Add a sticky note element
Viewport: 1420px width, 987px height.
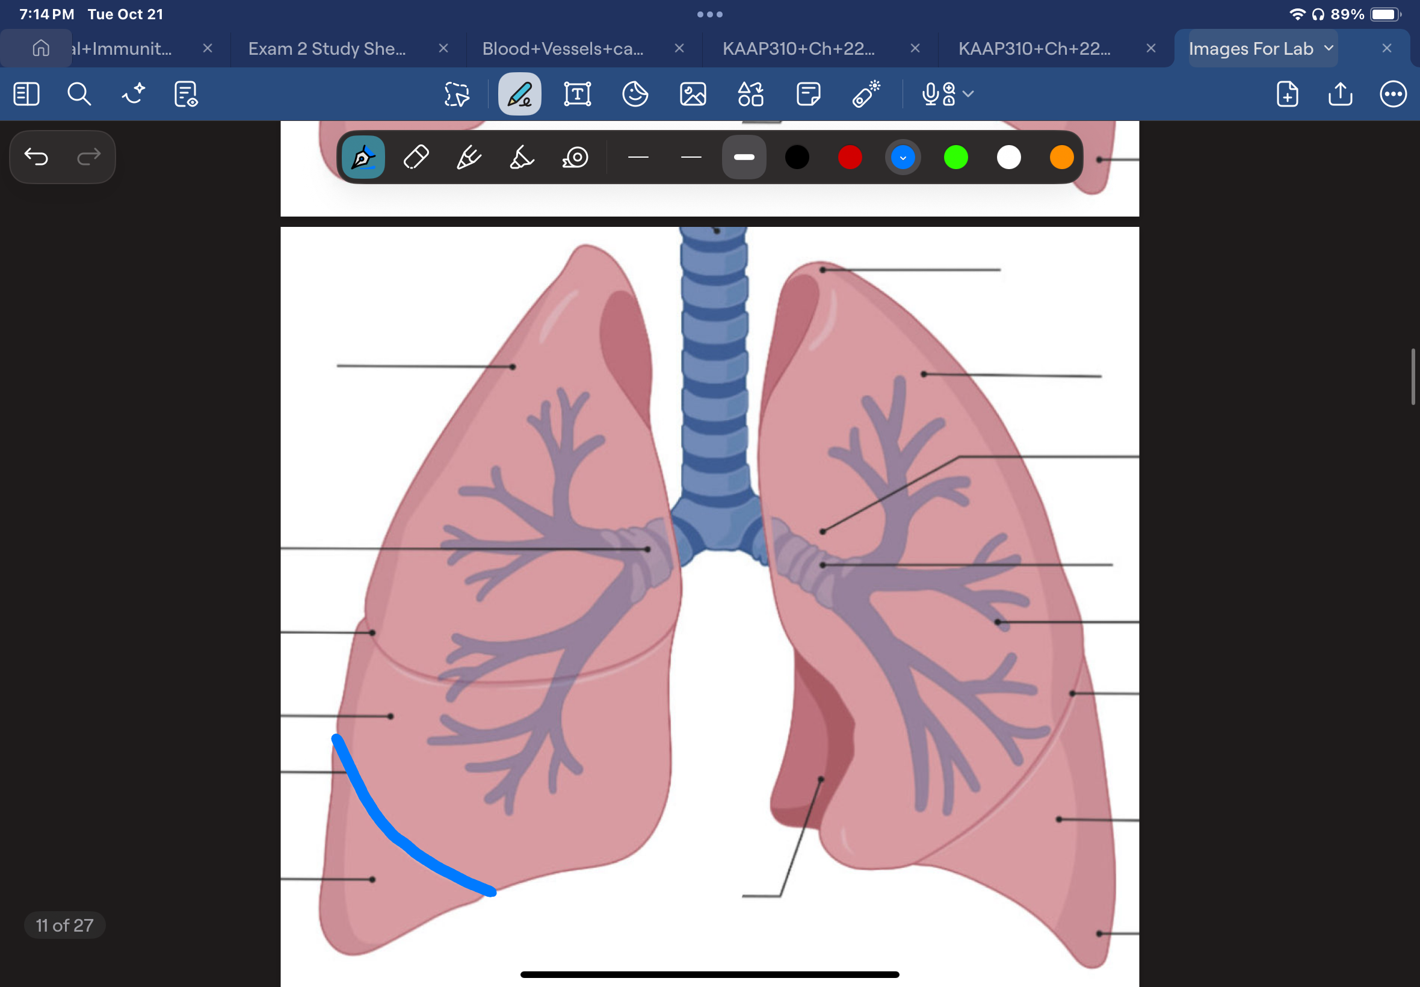[x=809, y=94]
